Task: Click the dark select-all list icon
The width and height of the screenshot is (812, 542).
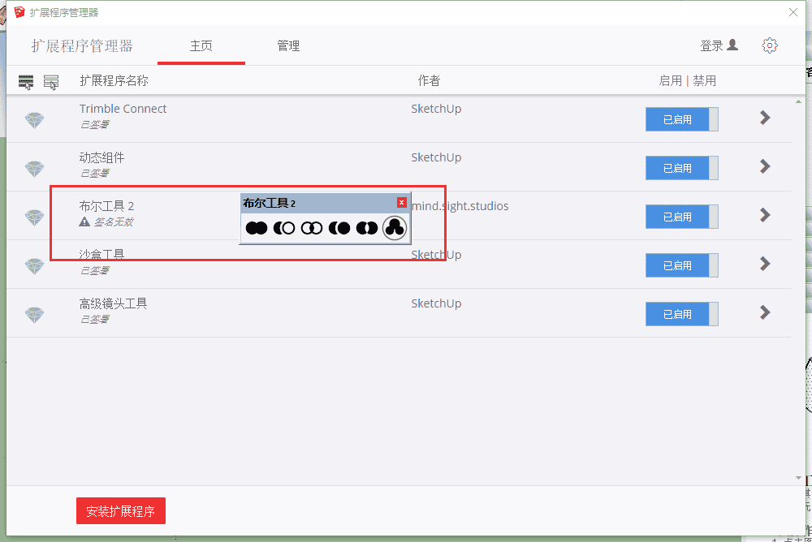Action: point(26,82)
